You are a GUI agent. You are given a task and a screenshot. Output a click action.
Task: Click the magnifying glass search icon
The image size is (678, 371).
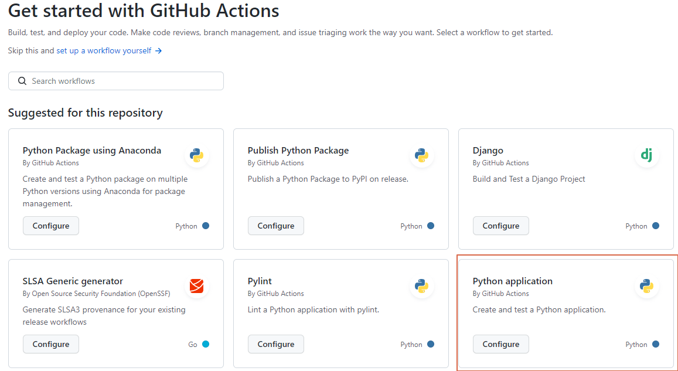pos(22,81)
